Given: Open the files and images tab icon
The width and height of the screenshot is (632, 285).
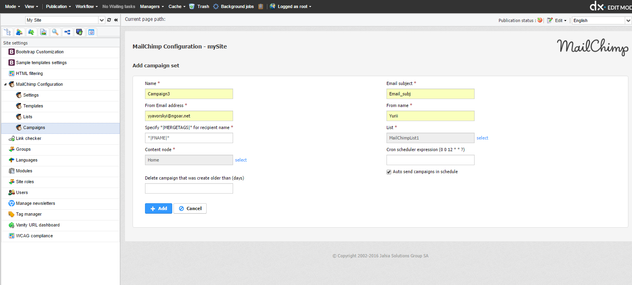Looking at the screenshot, I should tap(43, 32).
